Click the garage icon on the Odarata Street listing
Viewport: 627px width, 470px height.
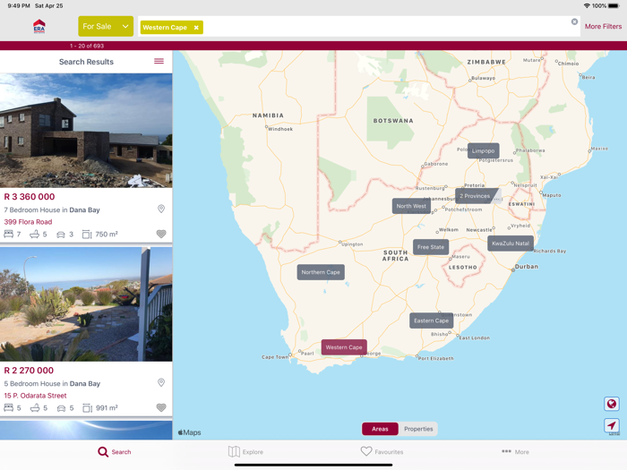(x=61, y=408)
